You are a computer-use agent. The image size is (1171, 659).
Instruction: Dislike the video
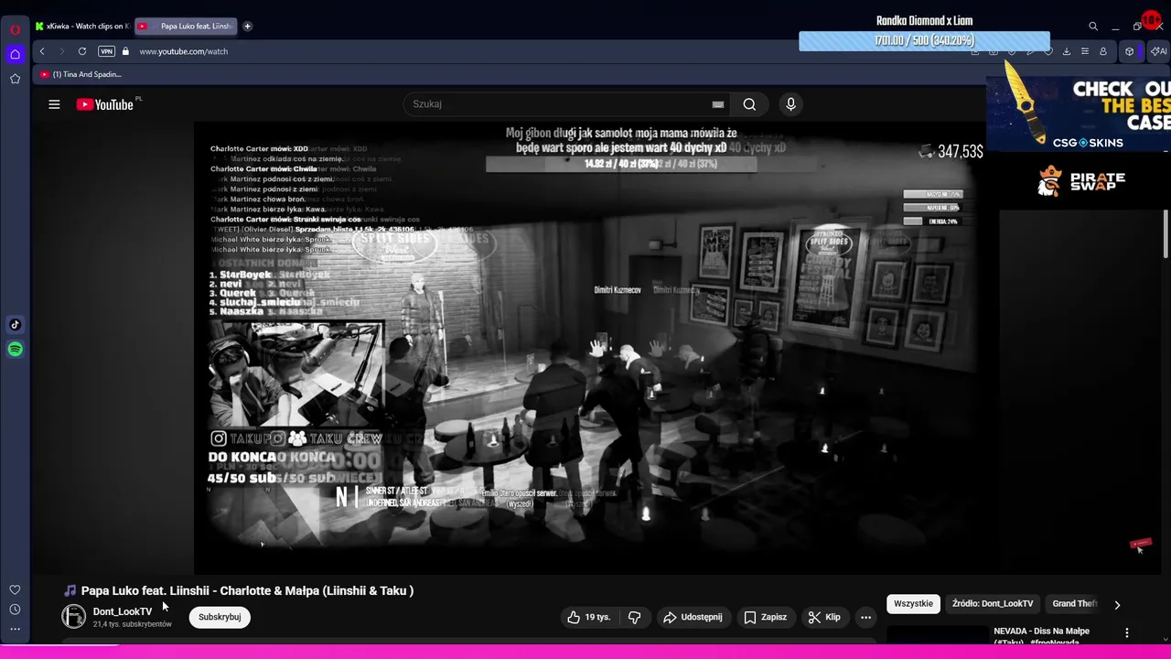point(634,617)
